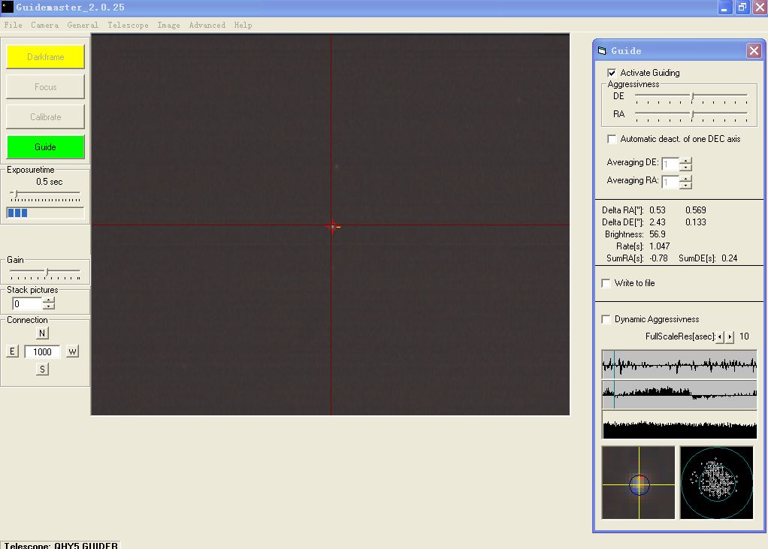768x549 pixels.
Task: Click the brightness history graph
Action: coord(679,425)
